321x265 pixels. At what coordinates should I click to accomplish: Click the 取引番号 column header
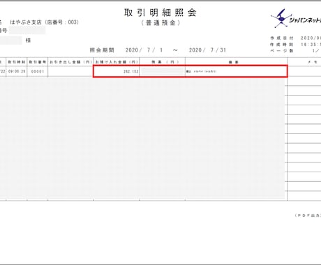pyautogui.click(x=38, y=62)
